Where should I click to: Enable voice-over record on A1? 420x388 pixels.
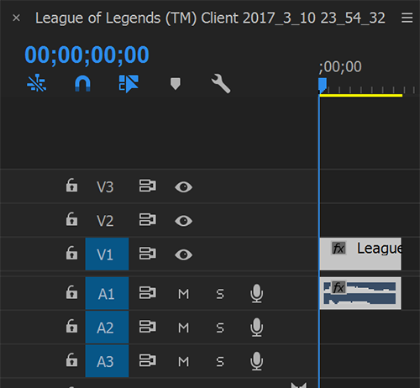[x=256, y=293]
